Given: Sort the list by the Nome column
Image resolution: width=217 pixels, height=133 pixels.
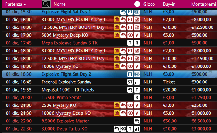Looking at the screenshot, I should coord(60,4).
